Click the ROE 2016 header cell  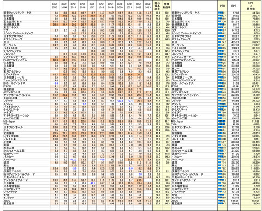(82, 5)
